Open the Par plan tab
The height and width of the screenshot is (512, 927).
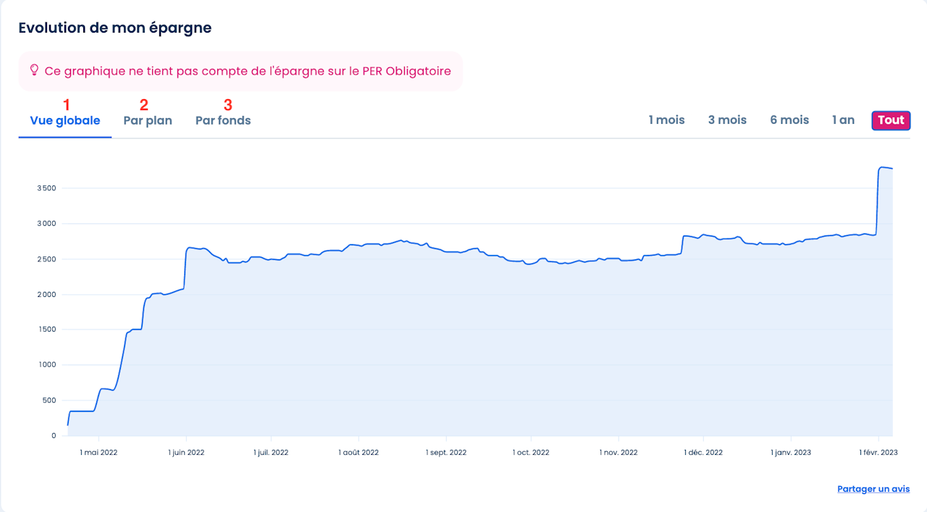click(x=148, y=121)
